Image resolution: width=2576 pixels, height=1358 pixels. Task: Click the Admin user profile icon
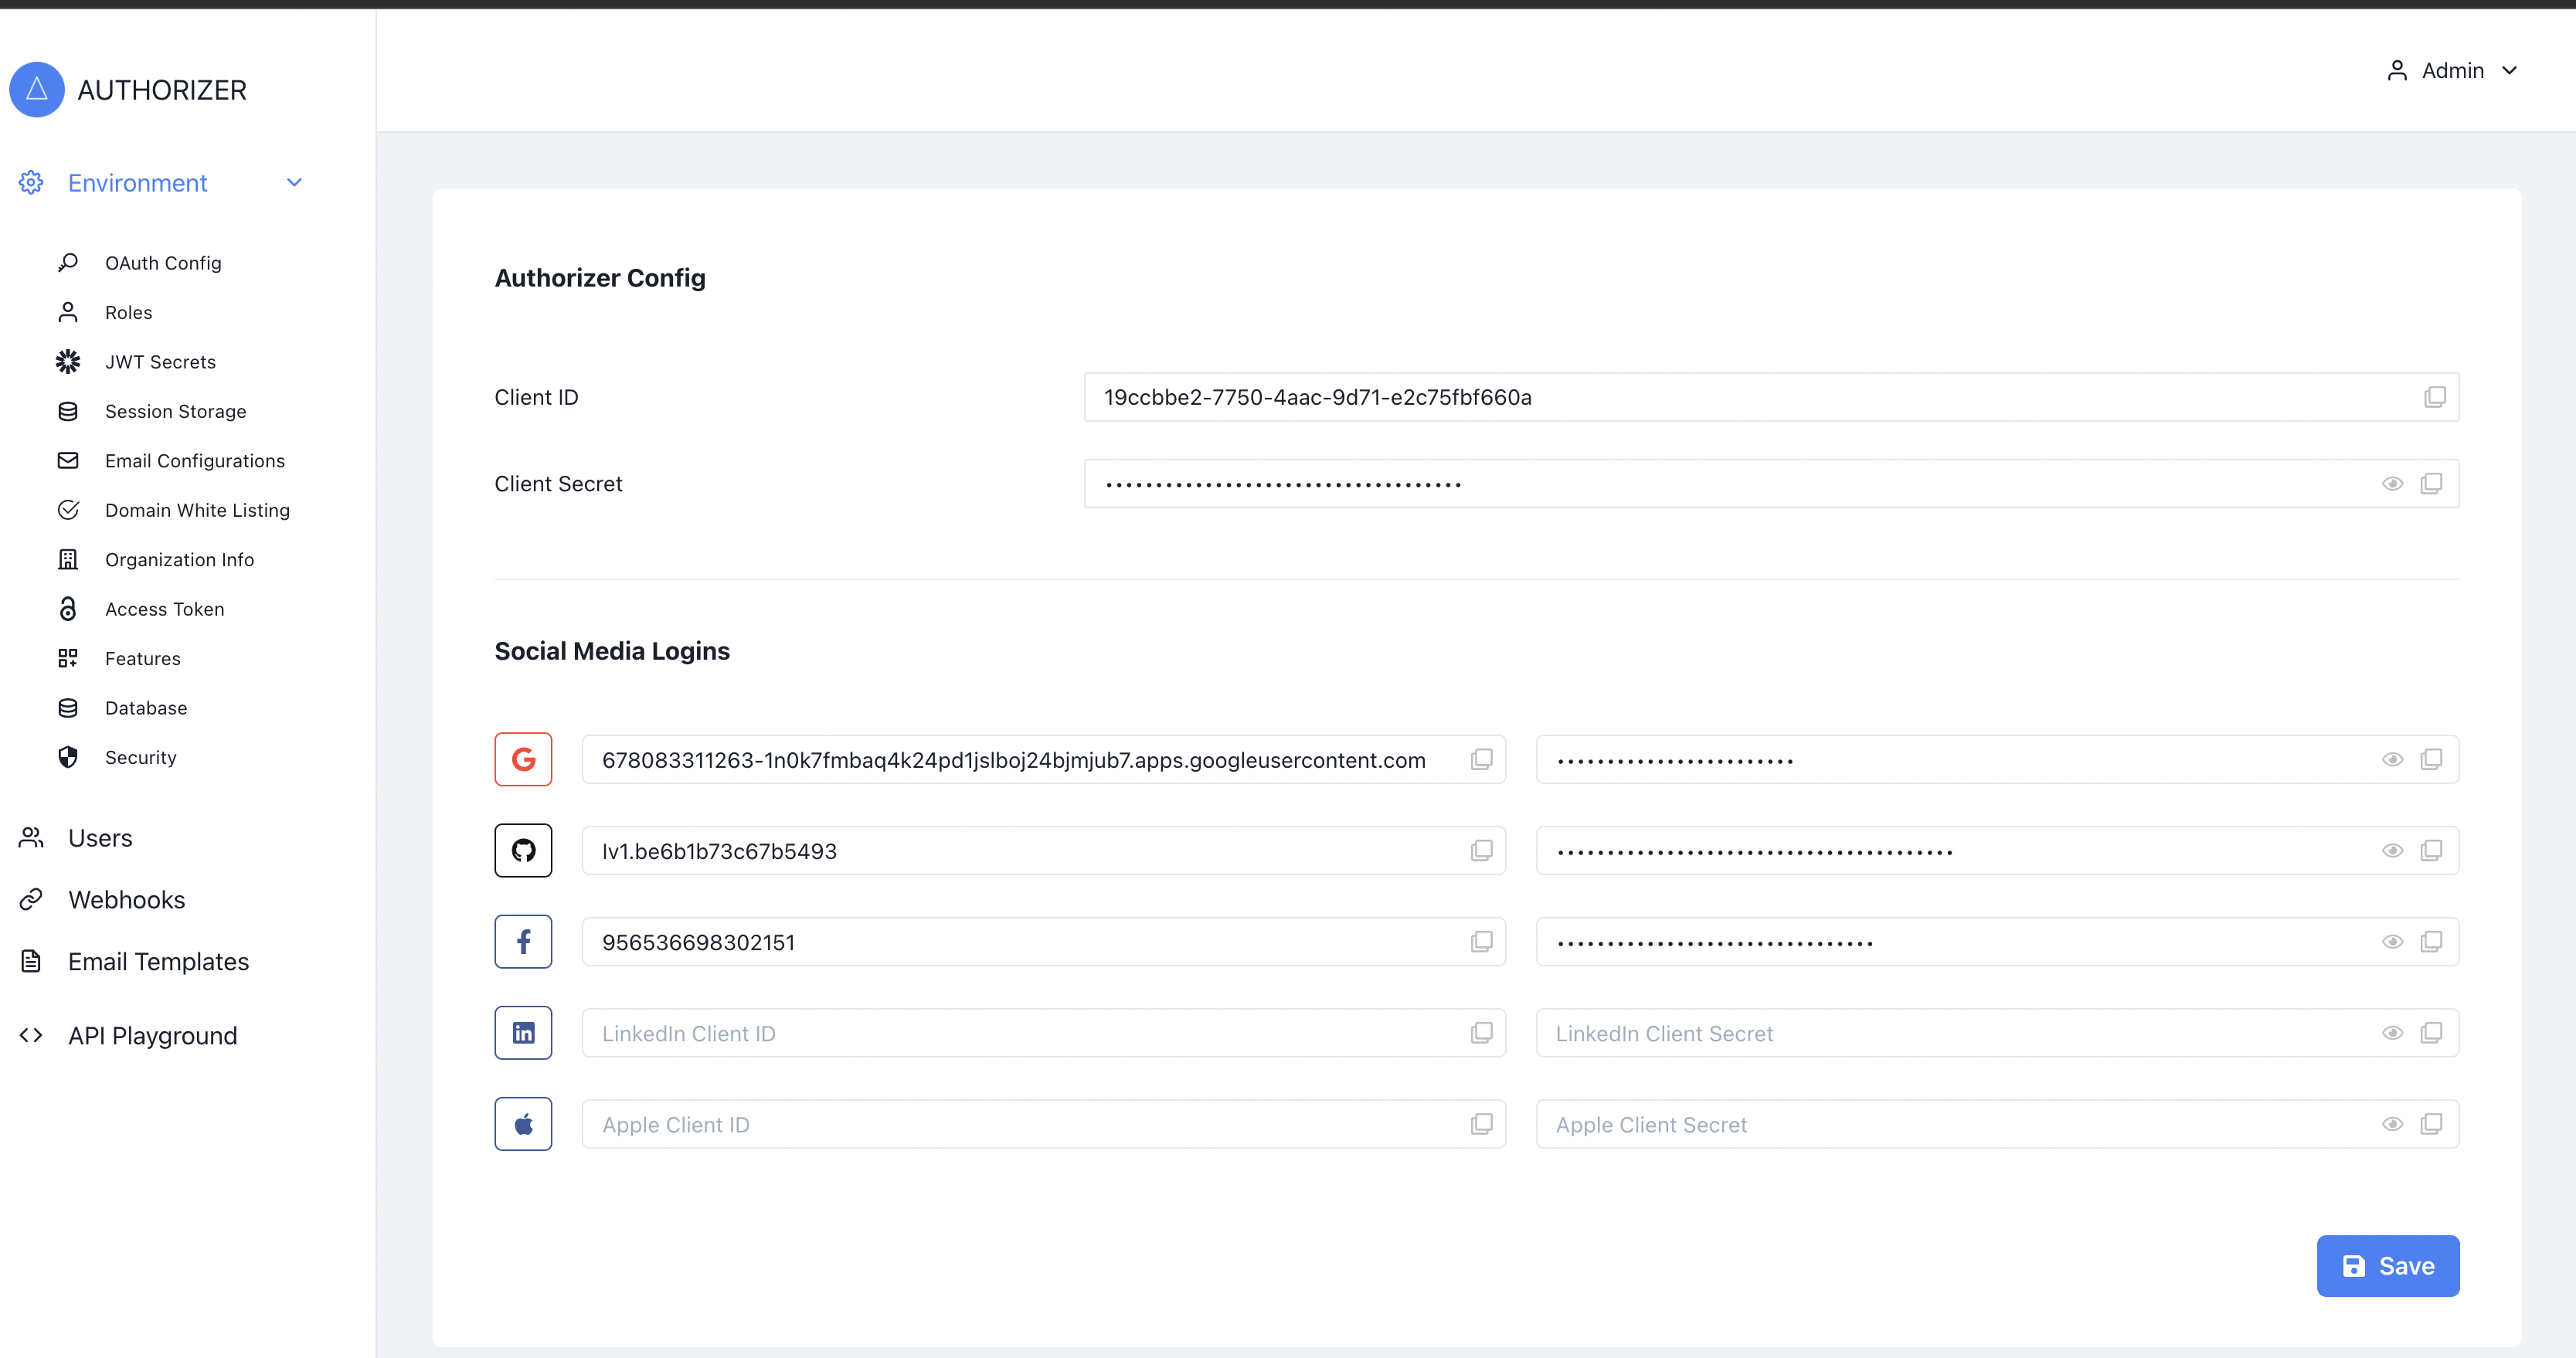[2397, 71]
